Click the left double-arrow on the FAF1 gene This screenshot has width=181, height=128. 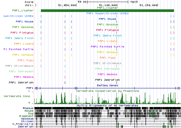36,88
